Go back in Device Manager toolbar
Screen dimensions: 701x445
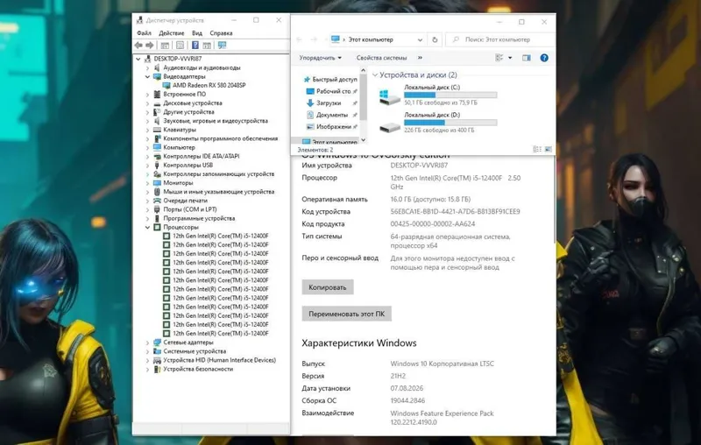click(x=138, y=46)
